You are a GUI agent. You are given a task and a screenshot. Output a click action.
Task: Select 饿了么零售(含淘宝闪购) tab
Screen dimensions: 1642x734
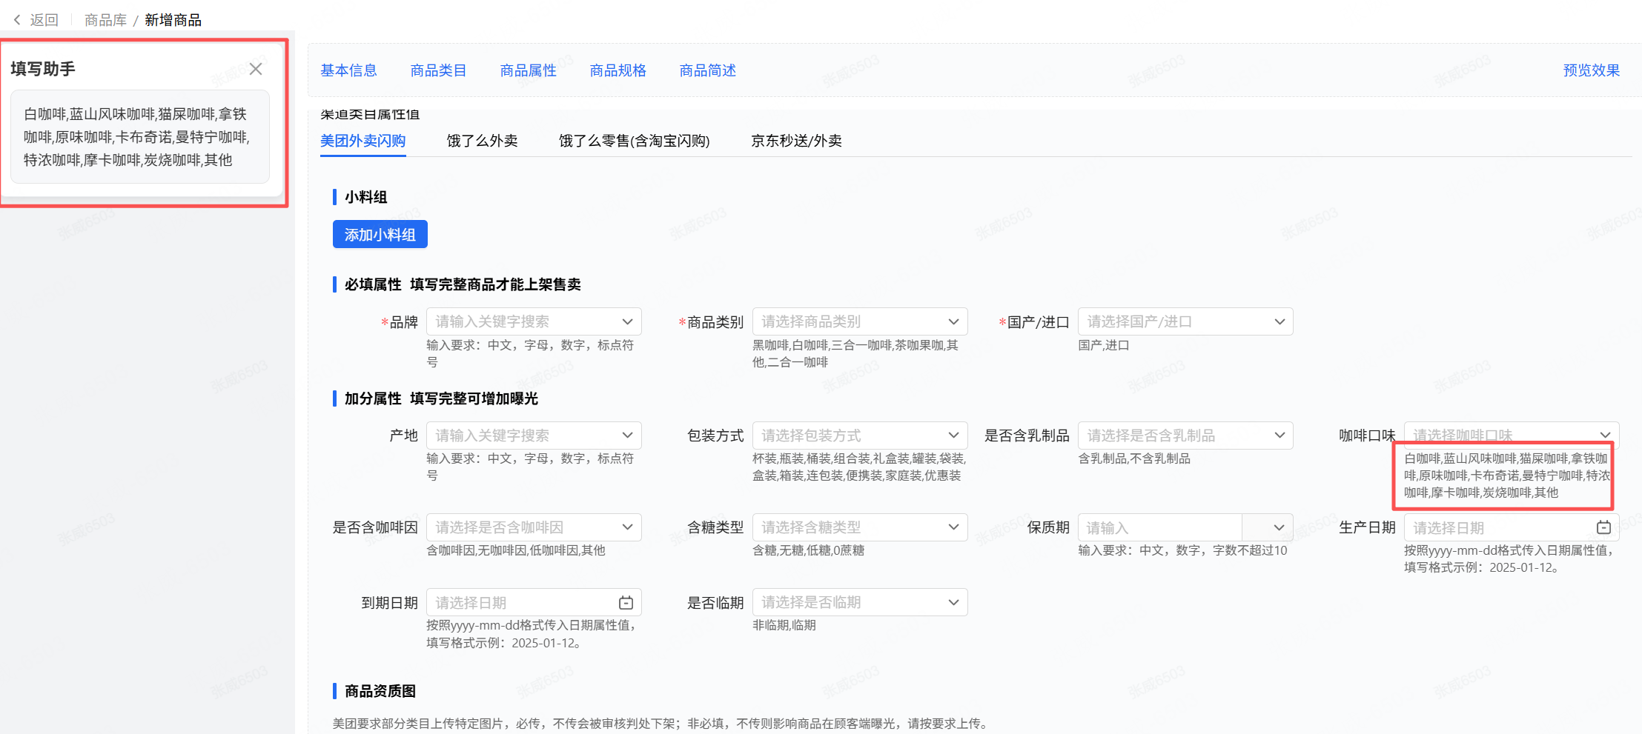[x=634, y=141]
